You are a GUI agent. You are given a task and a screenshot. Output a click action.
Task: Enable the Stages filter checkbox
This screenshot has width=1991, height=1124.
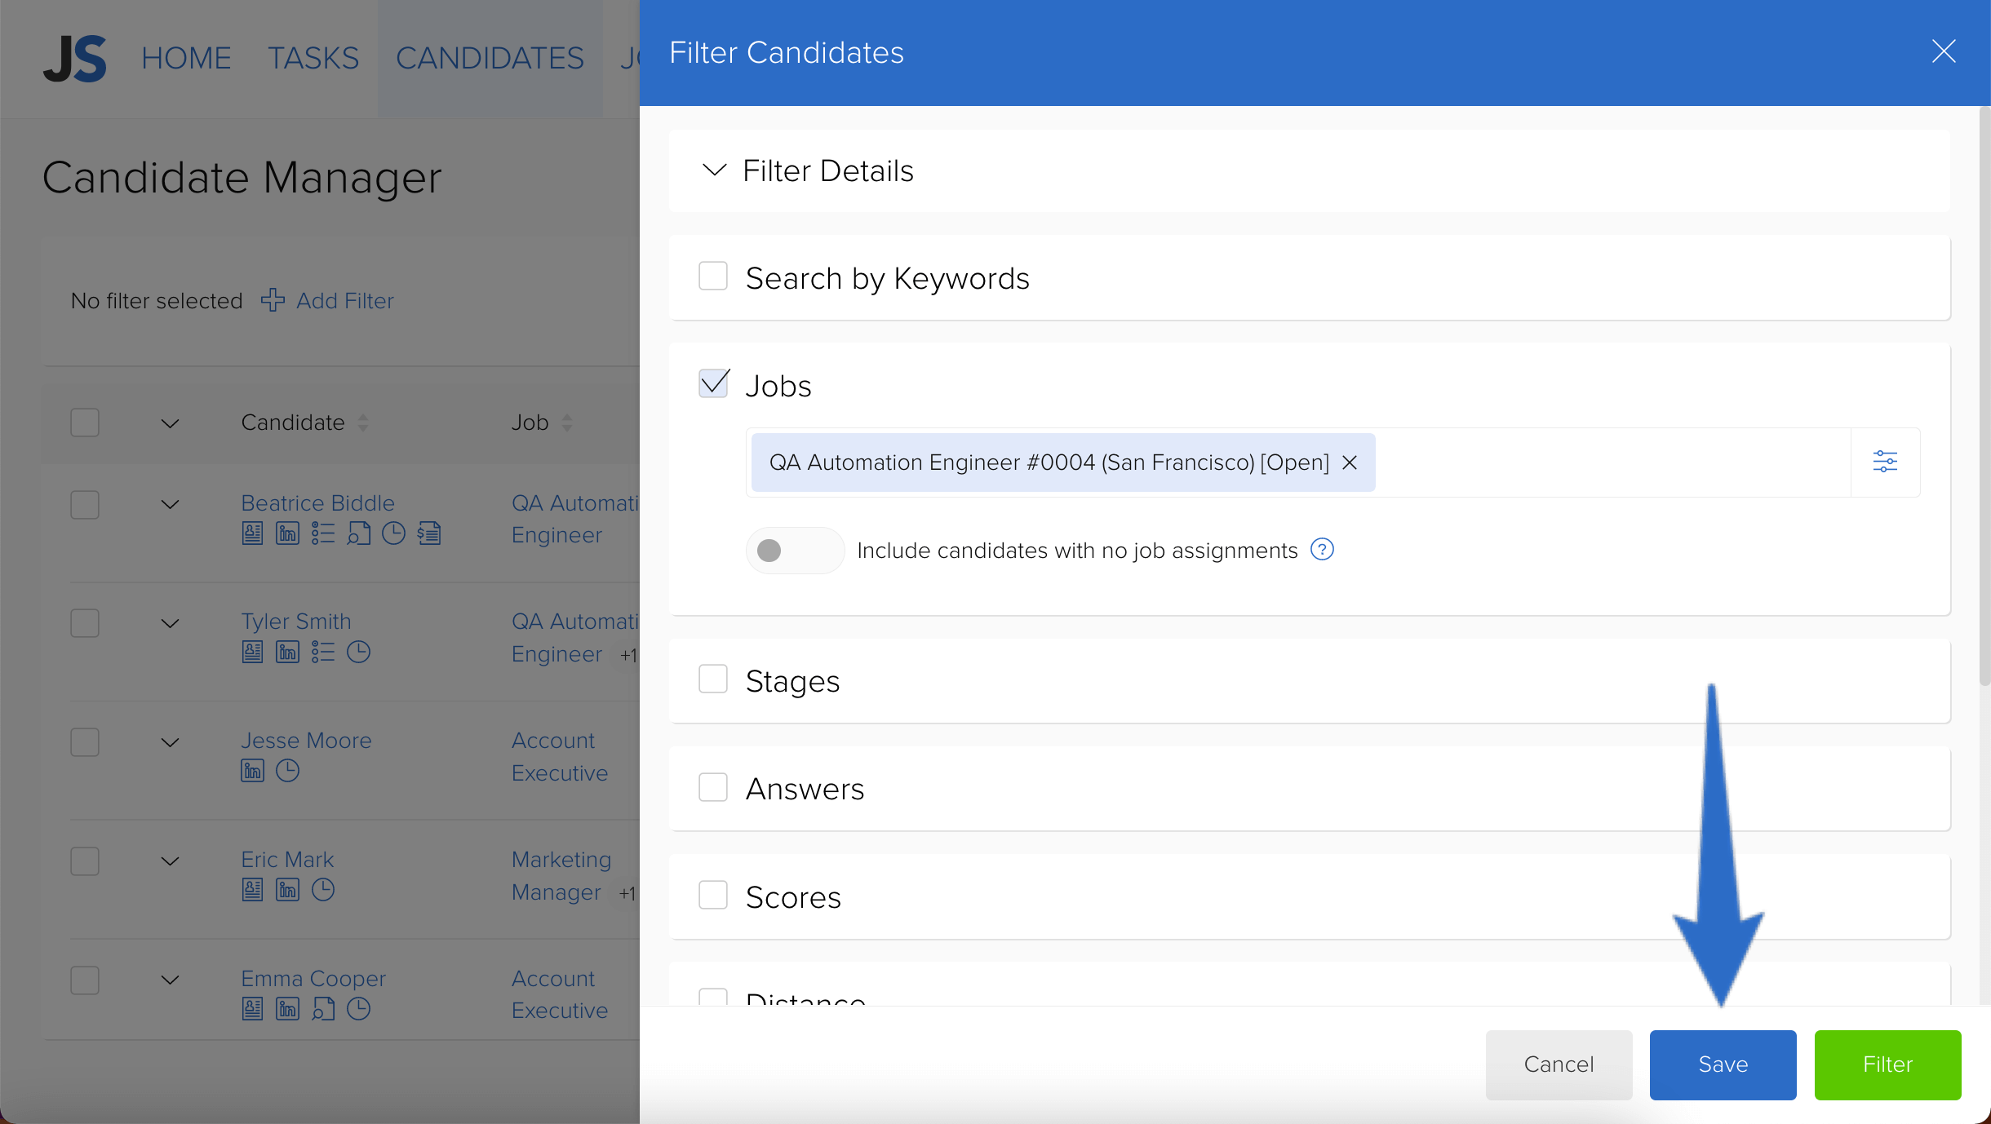point(712,679)
